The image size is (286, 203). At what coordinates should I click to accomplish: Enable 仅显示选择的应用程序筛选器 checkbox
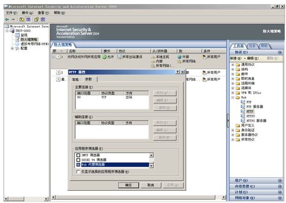coord(78,171)
